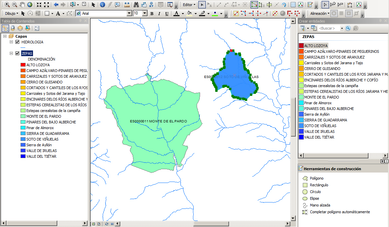Open the Find binoculars tool

click(136, 5)
